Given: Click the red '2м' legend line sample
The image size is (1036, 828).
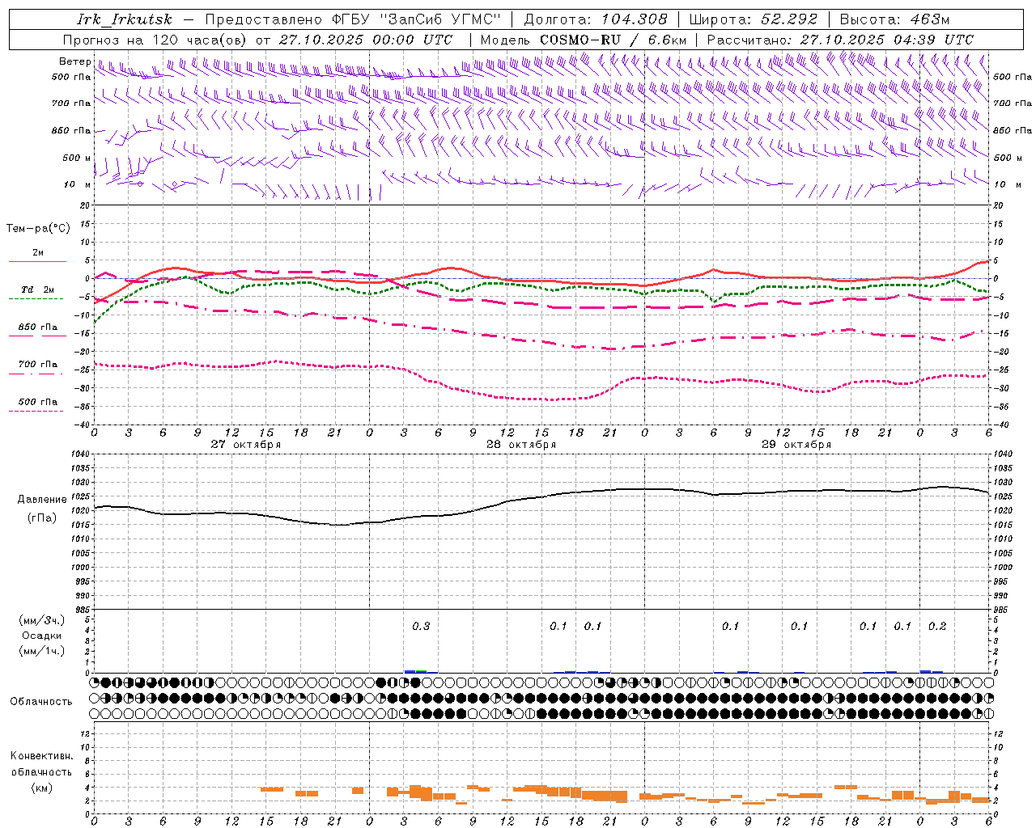Looking at the screenshot, I should coord(37,262).
